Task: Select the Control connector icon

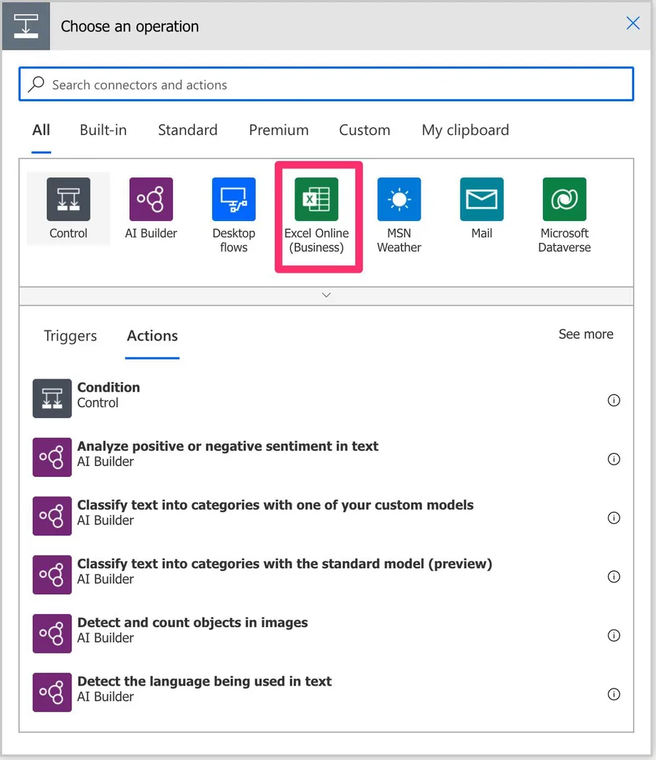Action: pos(69,199)
